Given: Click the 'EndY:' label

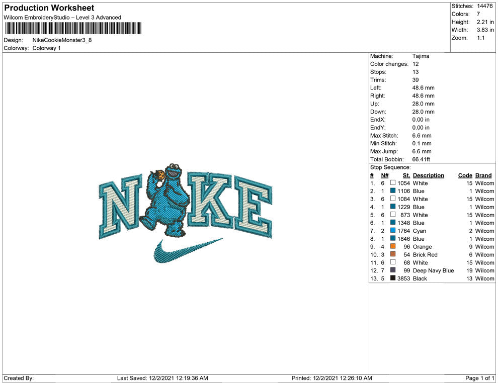Looking at the screenshot, I should (378, 127).
